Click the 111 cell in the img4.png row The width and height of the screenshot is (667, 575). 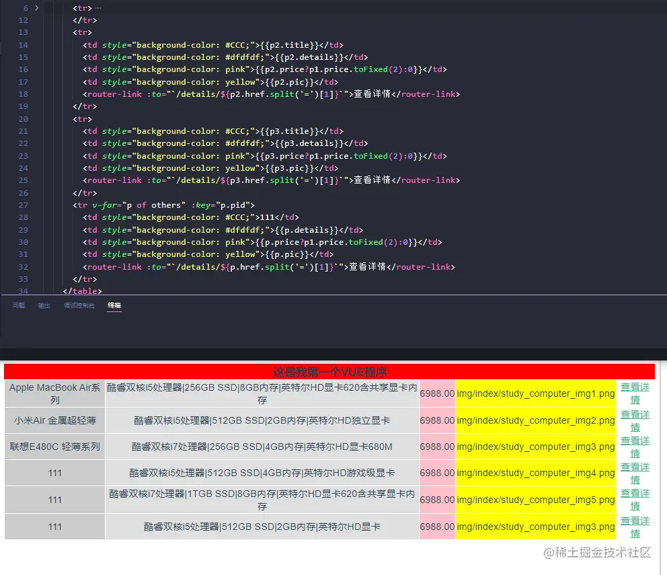pos(55,473)
